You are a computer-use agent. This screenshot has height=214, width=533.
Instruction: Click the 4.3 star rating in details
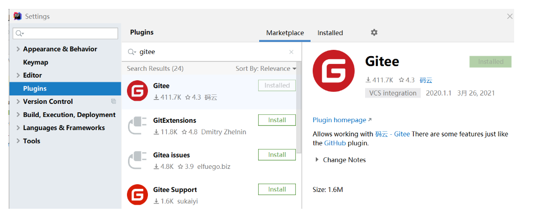[407, 80]
